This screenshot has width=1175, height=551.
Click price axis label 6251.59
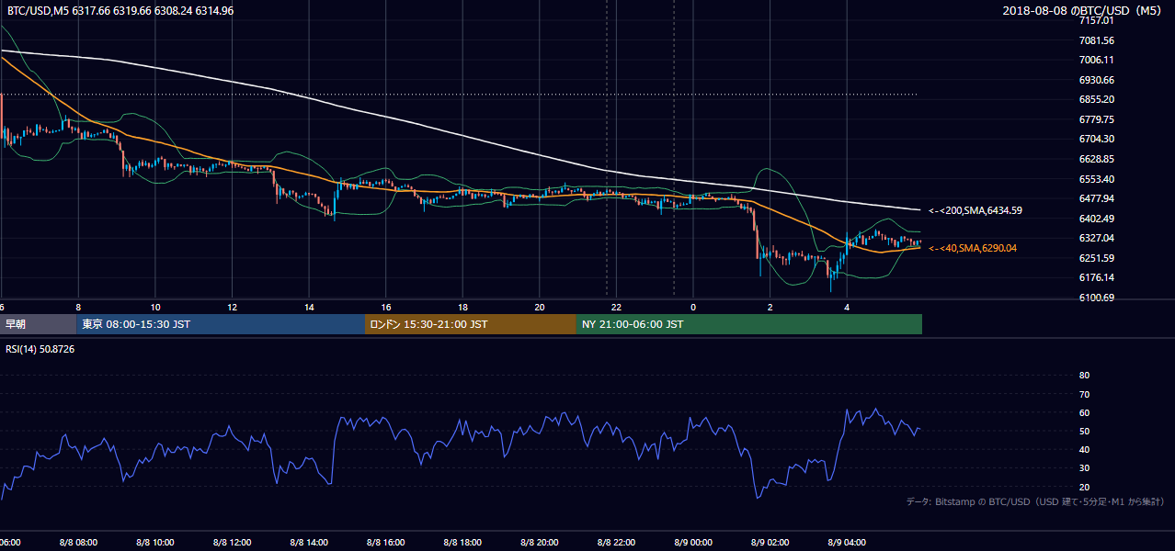(1097, 258)
